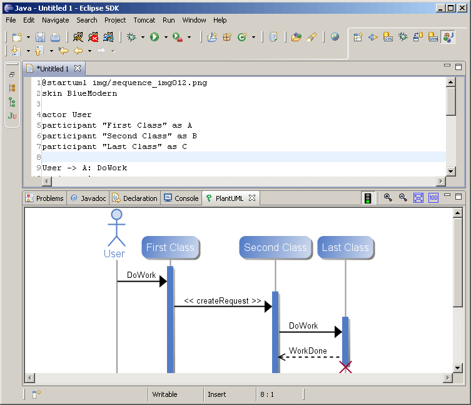Screen dimensions: 471x405
Task: Click the Save disk icon
Action: (40, 38)
